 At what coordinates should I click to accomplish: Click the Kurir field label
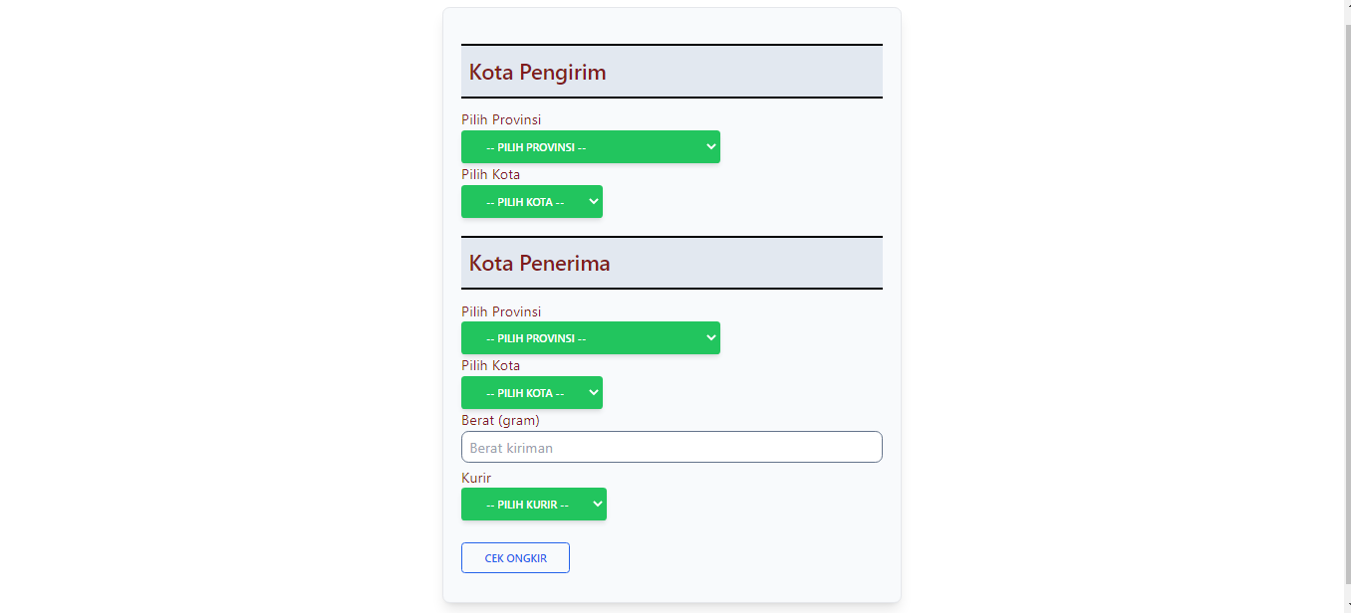[x=476, y=478]
